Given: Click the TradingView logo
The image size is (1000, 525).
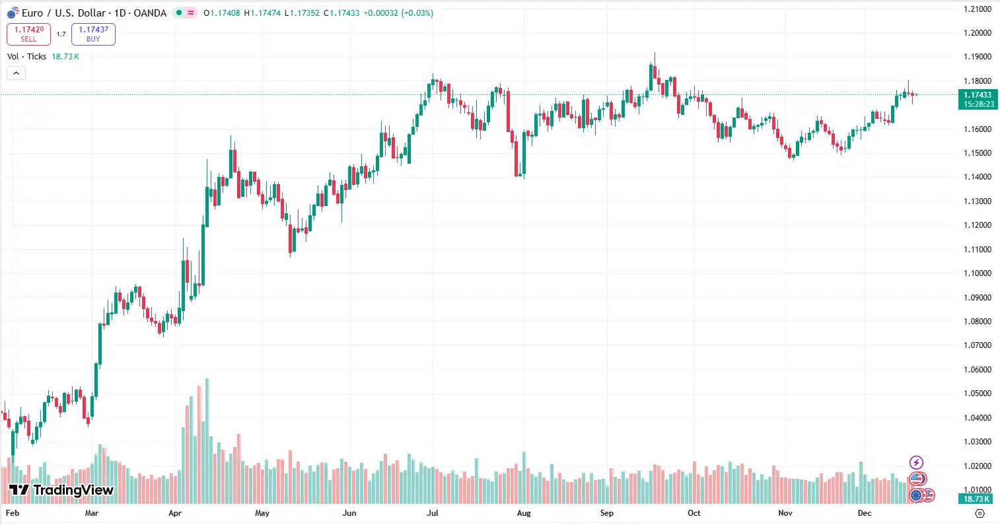Looking at the screenshot, I should click(59, 491).
